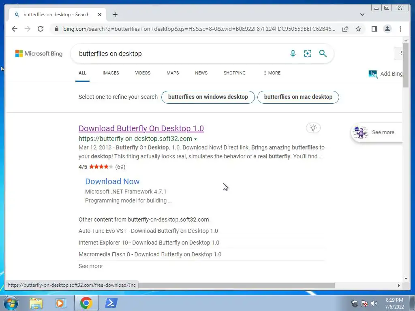Screen dimensions: 415x311
Task: Start voice search with microphone icon
Action: [x=293, y=53]
